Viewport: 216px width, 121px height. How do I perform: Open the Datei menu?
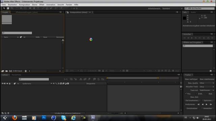(x=4, y=5)
